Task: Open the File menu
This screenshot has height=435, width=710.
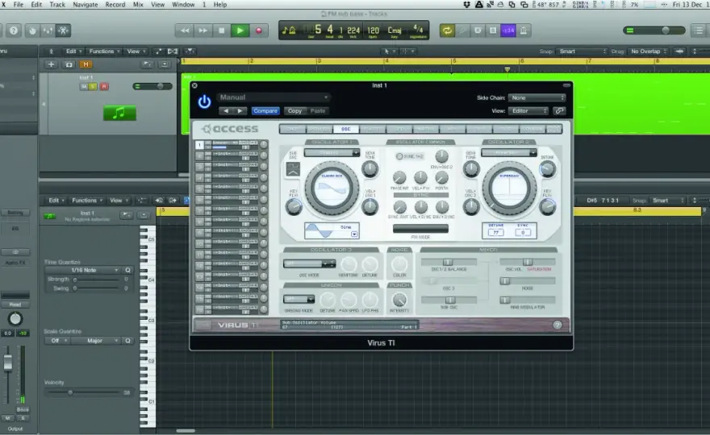Action: [x=19, y=5]
